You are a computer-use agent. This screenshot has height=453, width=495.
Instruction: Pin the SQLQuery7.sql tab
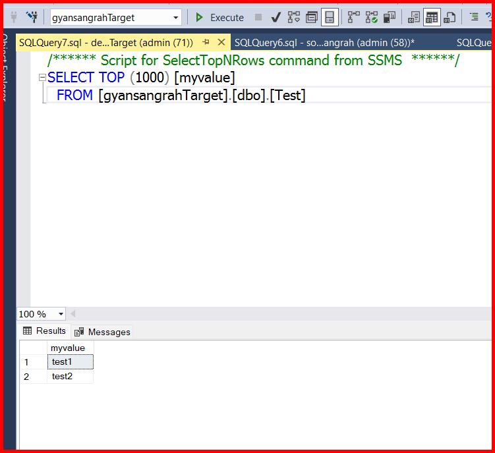206,41
